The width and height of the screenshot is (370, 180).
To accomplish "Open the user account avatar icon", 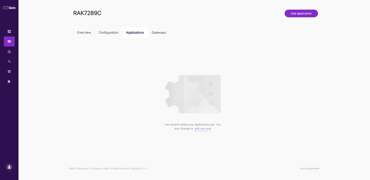I will click(9, 167).
